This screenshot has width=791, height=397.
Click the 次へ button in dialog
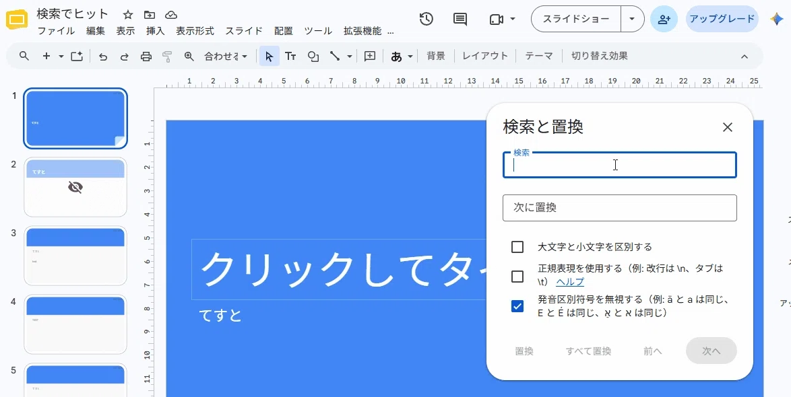711,351
